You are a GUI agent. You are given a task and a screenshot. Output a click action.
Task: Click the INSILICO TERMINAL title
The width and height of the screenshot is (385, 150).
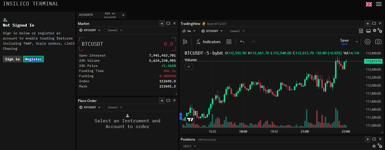tap(31, 4)
